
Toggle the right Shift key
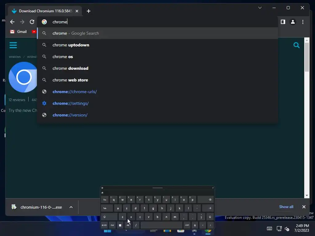pyautogui.click(x=210, y=217)
